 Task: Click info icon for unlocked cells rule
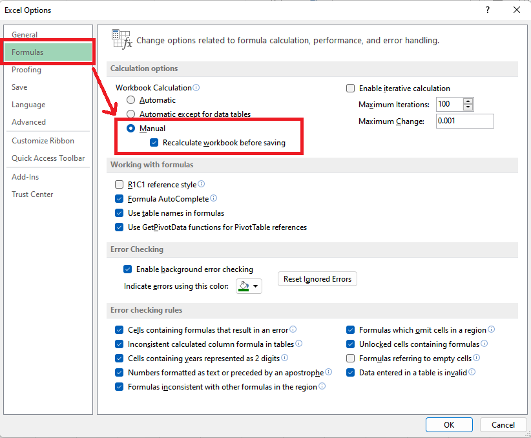(484, 344)
